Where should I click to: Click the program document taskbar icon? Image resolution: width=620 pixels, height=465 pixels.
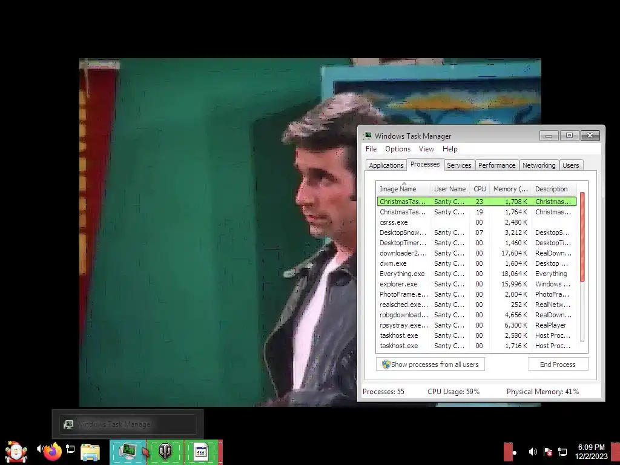pyautogui.click(x=201, y=452)
